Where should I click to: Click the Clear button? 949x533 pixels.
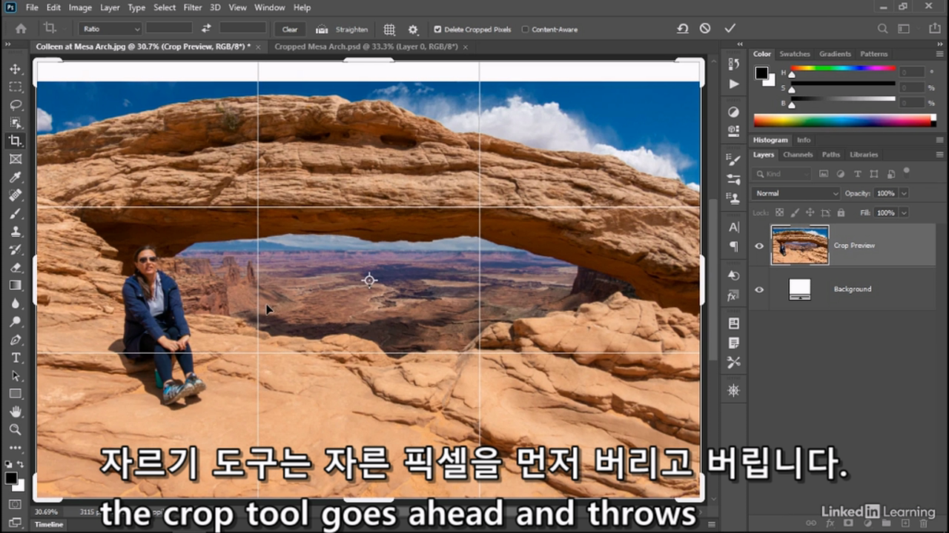coord(290,30)
